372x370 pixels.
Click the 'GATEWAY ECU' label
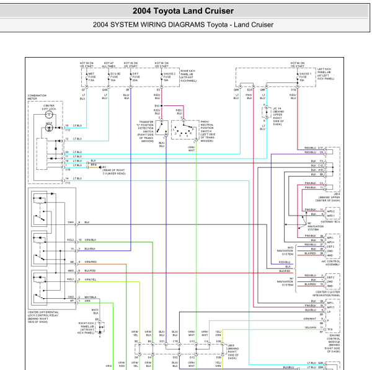pos(330,222)
